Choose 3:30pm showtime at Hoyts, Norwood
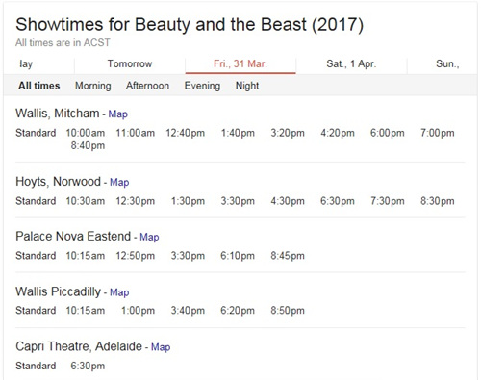 [x=238, y=201]
